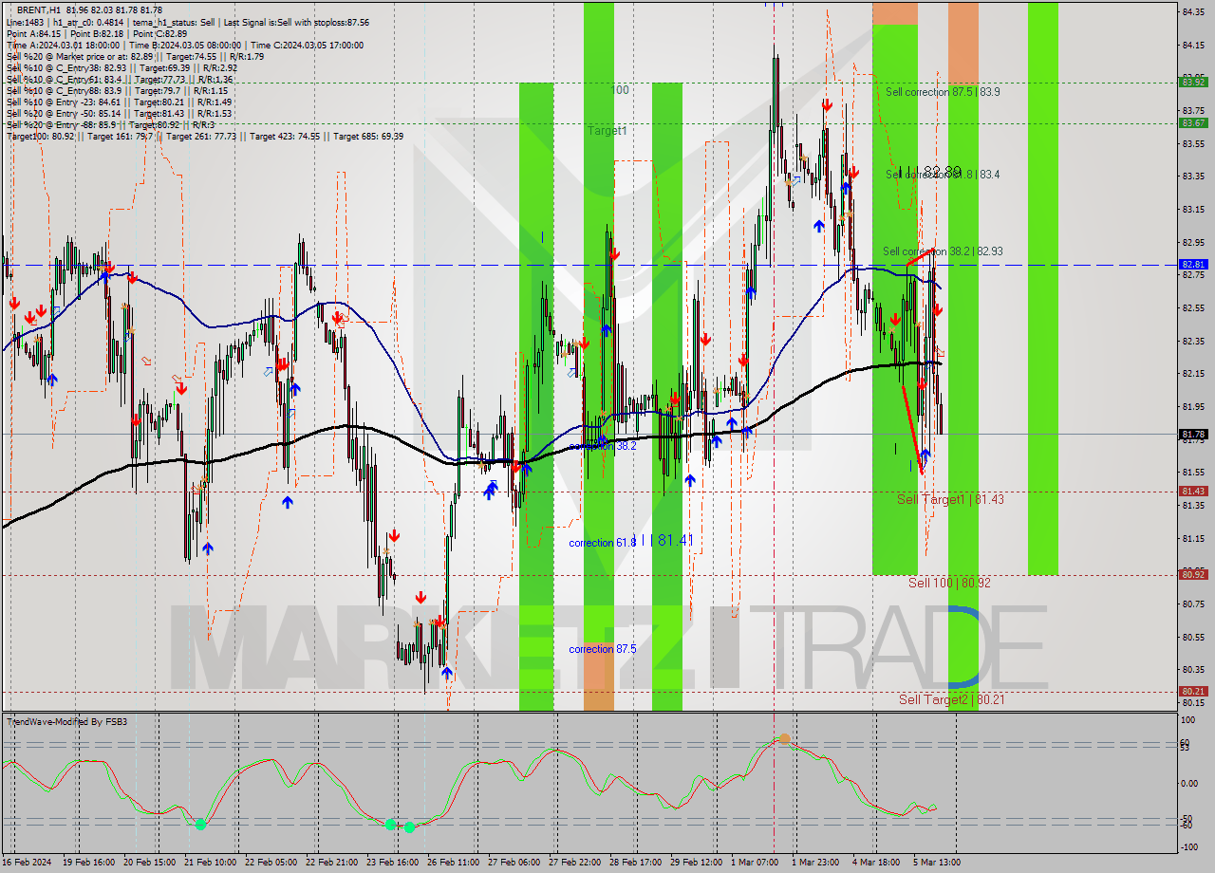
Task: Click the 'TrendWave-Modified By FSB3' indicator title
Action: click(67, 722)
